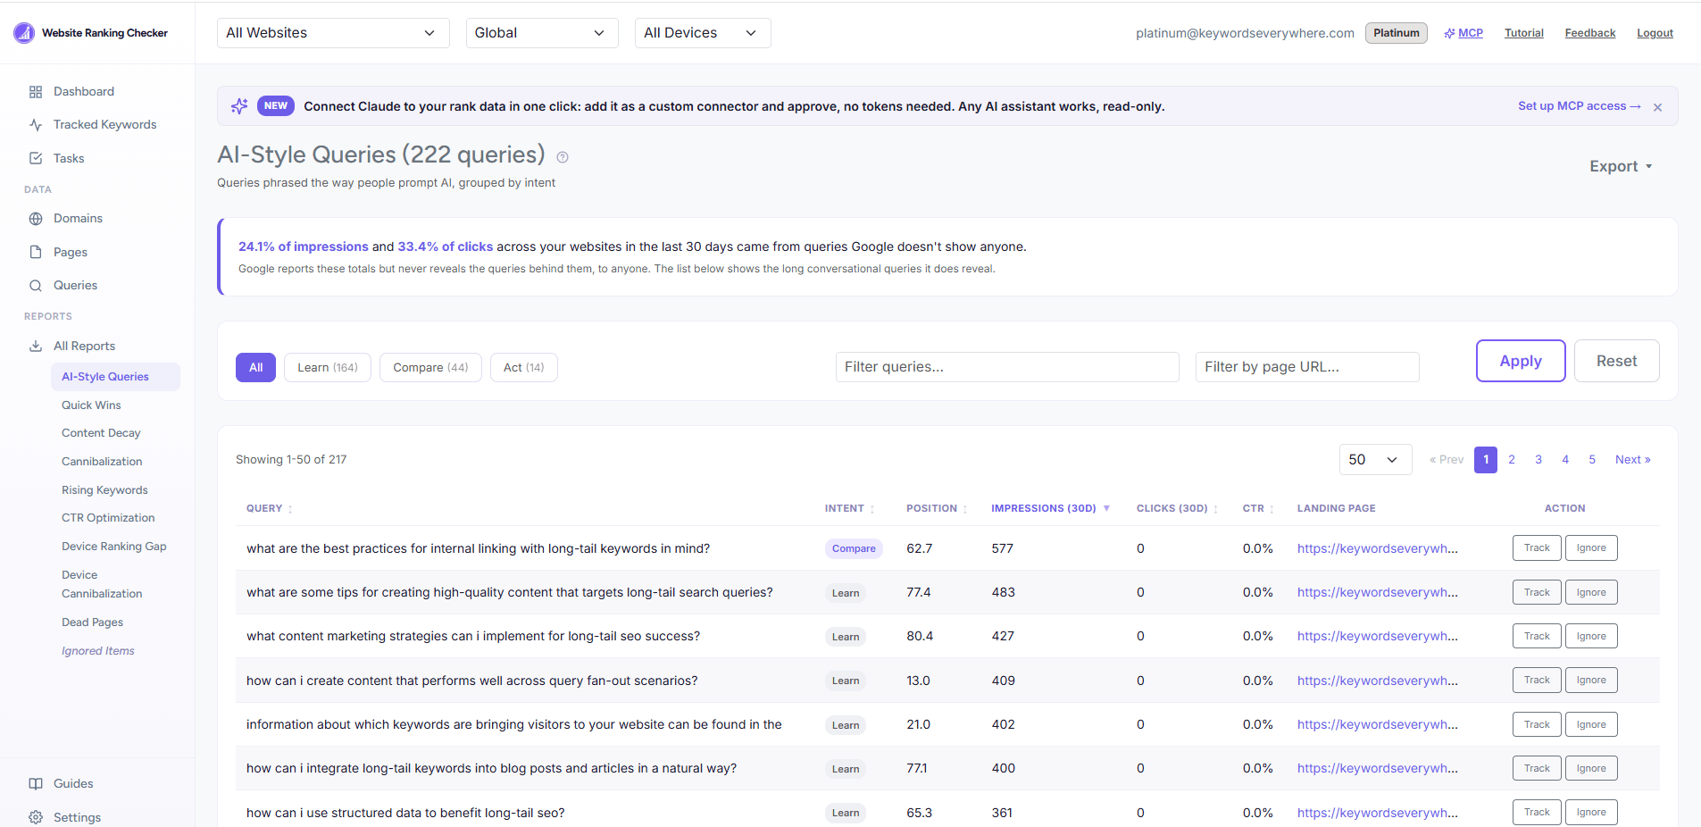Viewport: 1701px width, 827px height.
Task: Open landing page link for position 77.4 row
Action: (x=1377, y=593)
